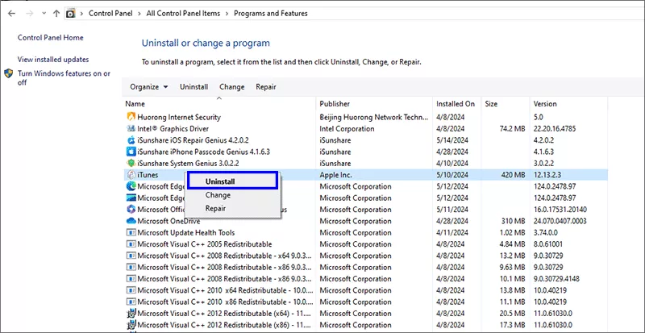645x333 pixels.
Task: Click Intel Corporation publisher cell
Action: pos(347,128)
